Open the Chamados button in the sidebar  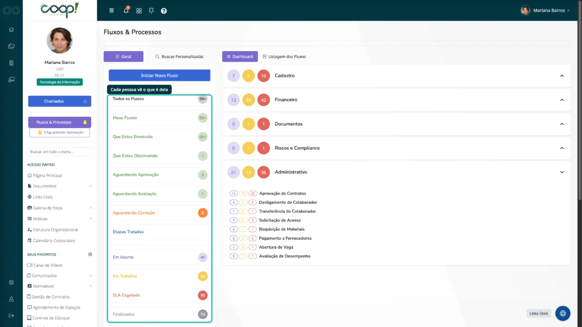(59, 101)
